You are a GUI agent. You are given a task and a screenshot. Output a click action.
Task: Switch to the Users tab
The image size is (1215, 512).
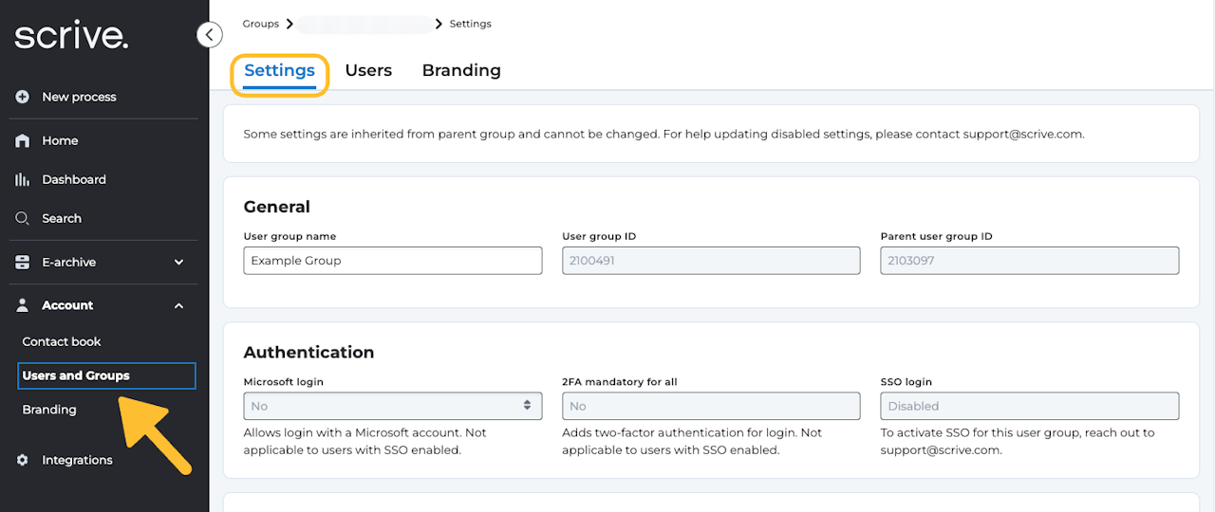click(x=368, y=70)
